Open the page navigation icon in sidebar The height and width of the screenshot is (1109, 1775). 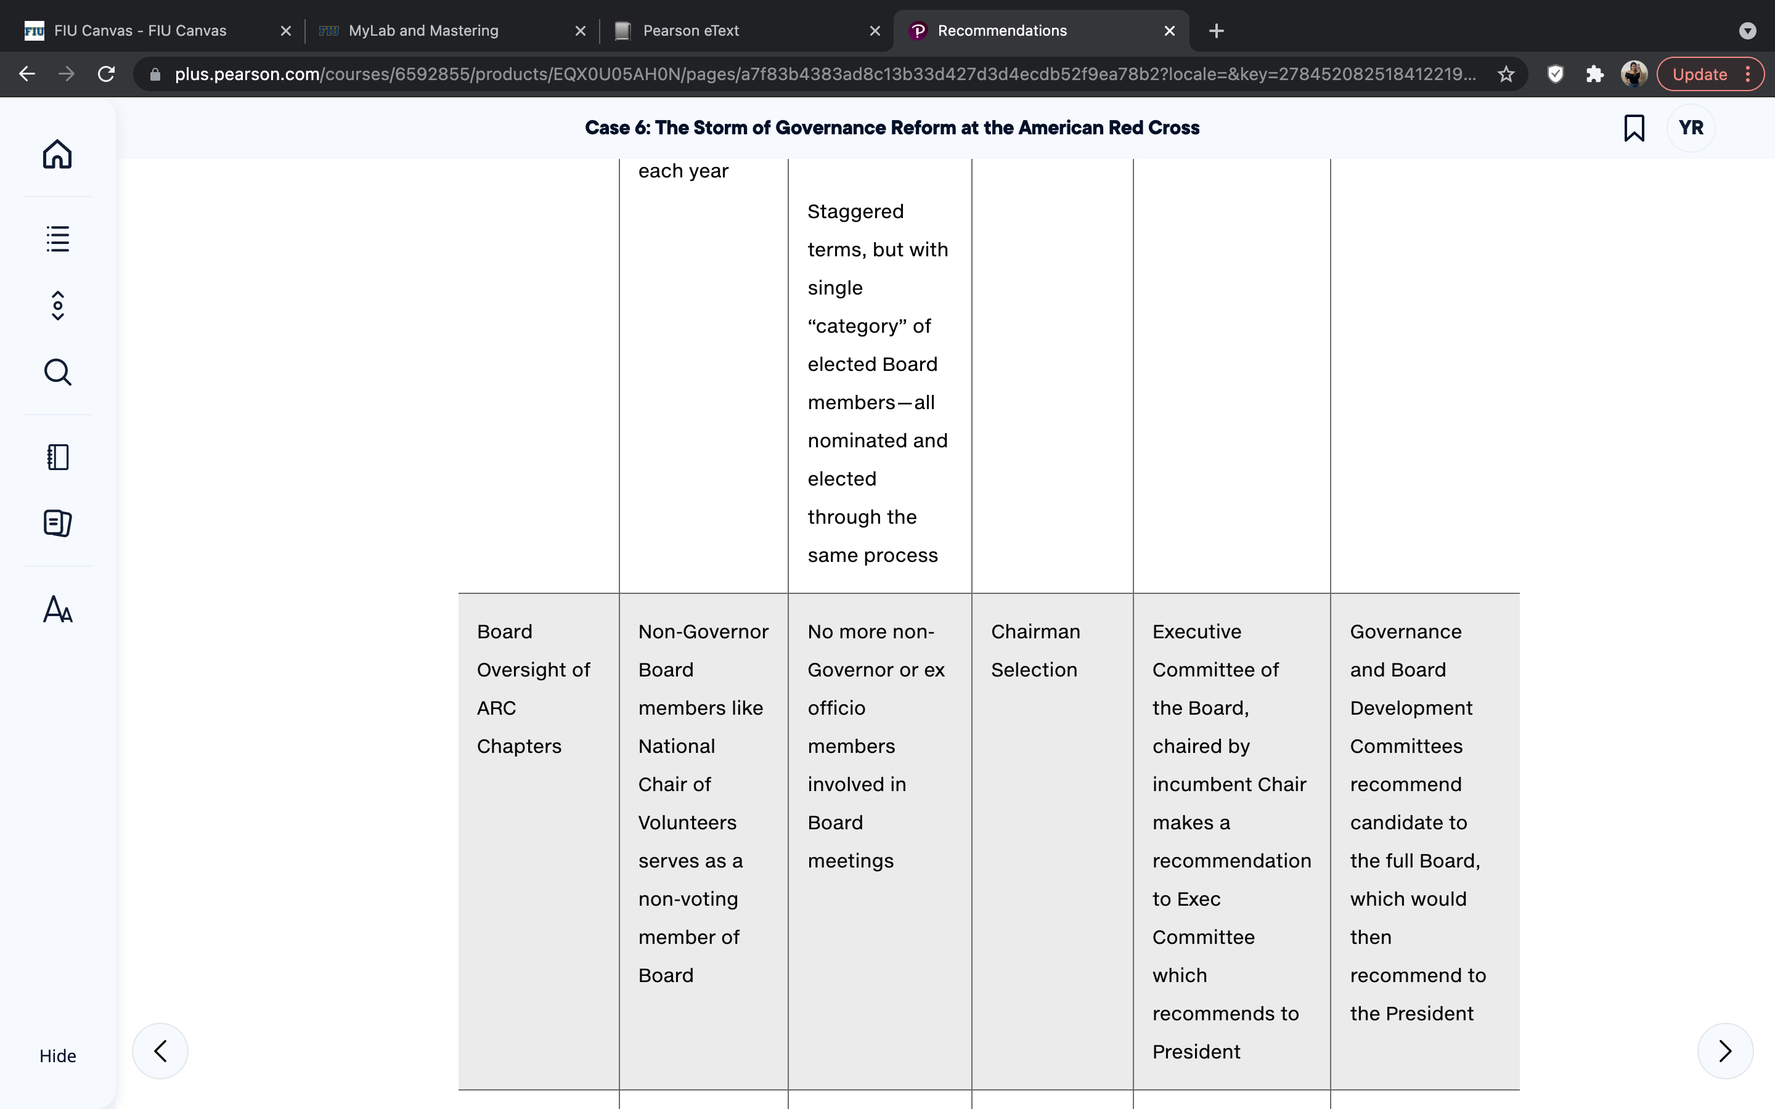57,306
